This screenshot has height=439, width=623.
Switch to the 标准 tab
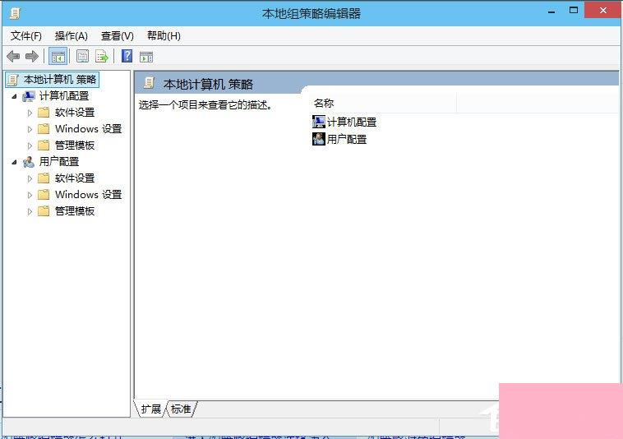coord(181,409)
